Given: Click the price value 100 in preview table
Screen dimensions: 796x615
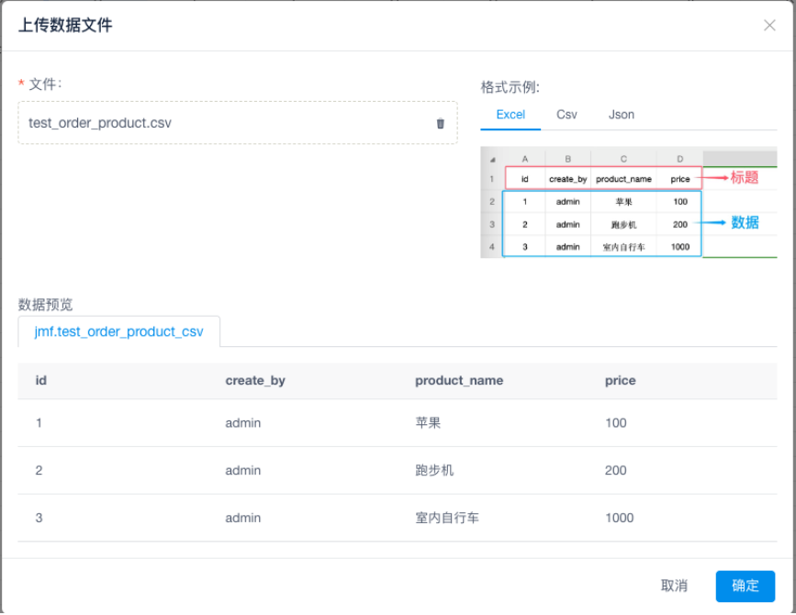Looking at the screenshot, I should [615, 423].
